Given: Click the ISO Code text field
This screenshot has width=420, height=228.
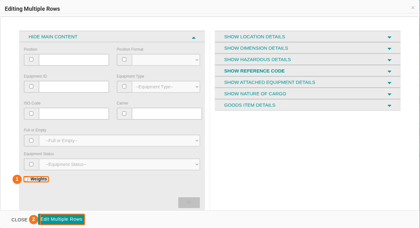Looking at the screenshot, I should 74,114.
